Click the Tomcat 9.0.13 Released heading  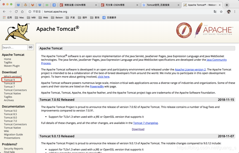pos(57,136)
